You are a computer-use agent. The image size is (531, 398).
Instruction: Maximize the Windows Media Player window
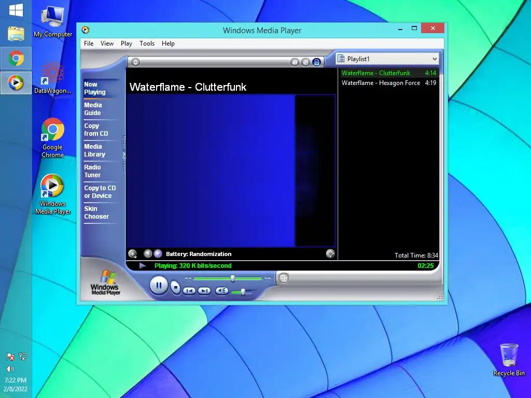tap(414, 29)
